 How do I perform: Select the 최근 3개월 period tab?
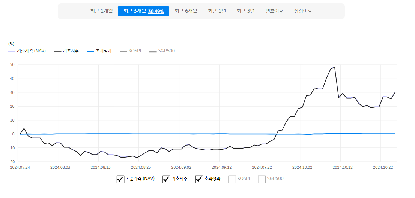pos(143,11)
